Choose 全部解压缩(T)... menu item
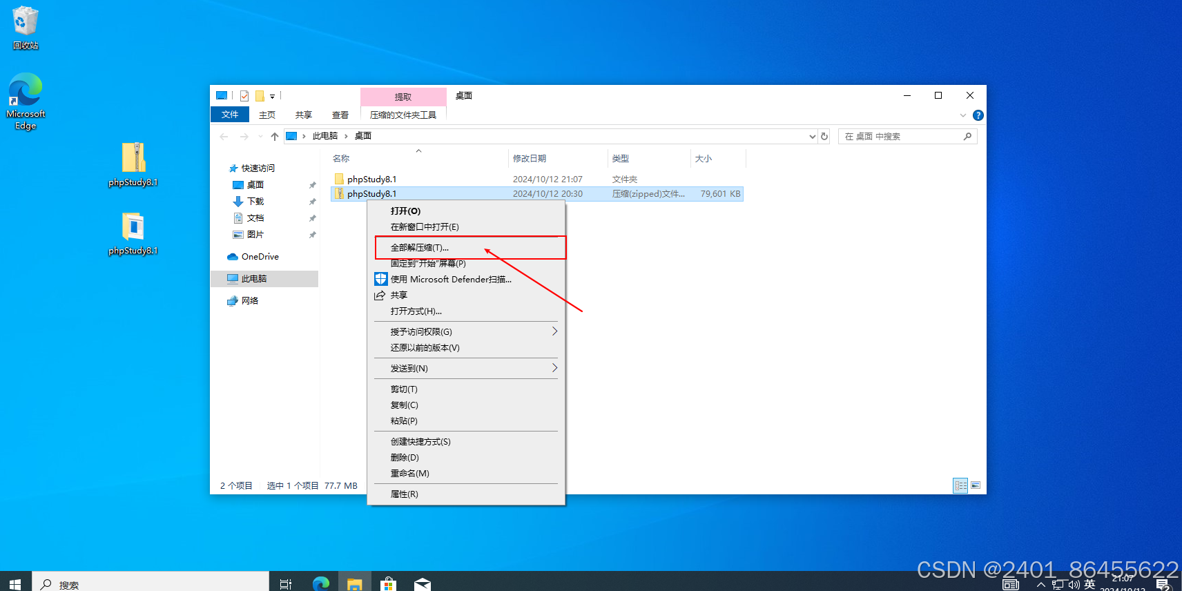This screenshot has height=591, width=1182. (466, 248)
